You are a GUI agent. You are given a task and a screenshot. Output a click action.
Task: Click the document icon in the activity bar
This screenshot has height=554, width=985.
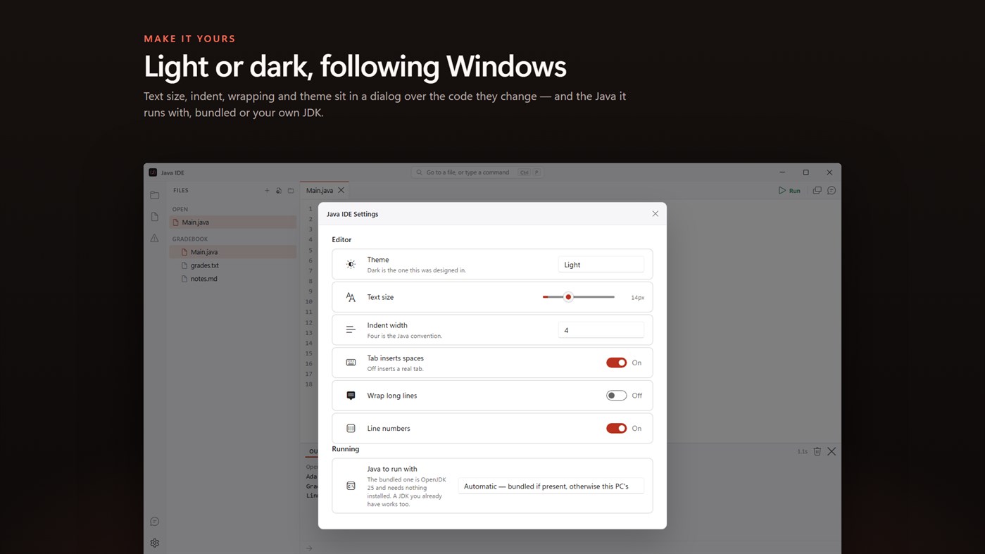155,217
